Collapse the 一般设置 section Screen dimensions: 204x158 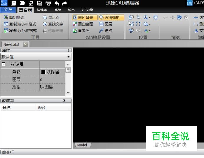4,64
